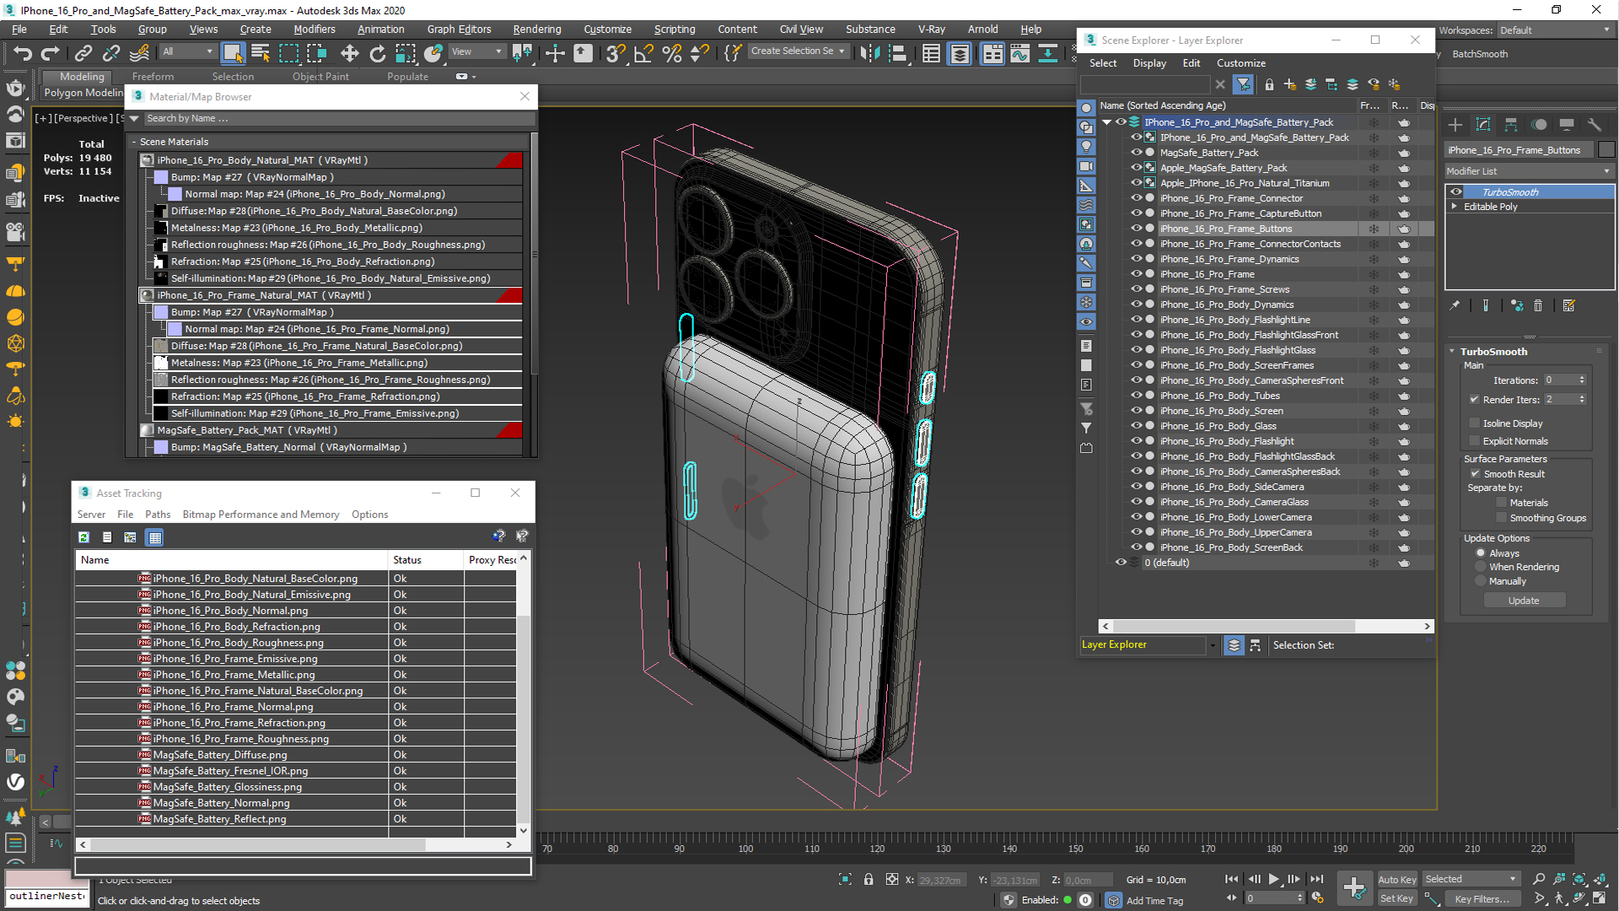Toggle the Percent Snap tool
The image size is (1619, 911).
[x=672, y=53]
